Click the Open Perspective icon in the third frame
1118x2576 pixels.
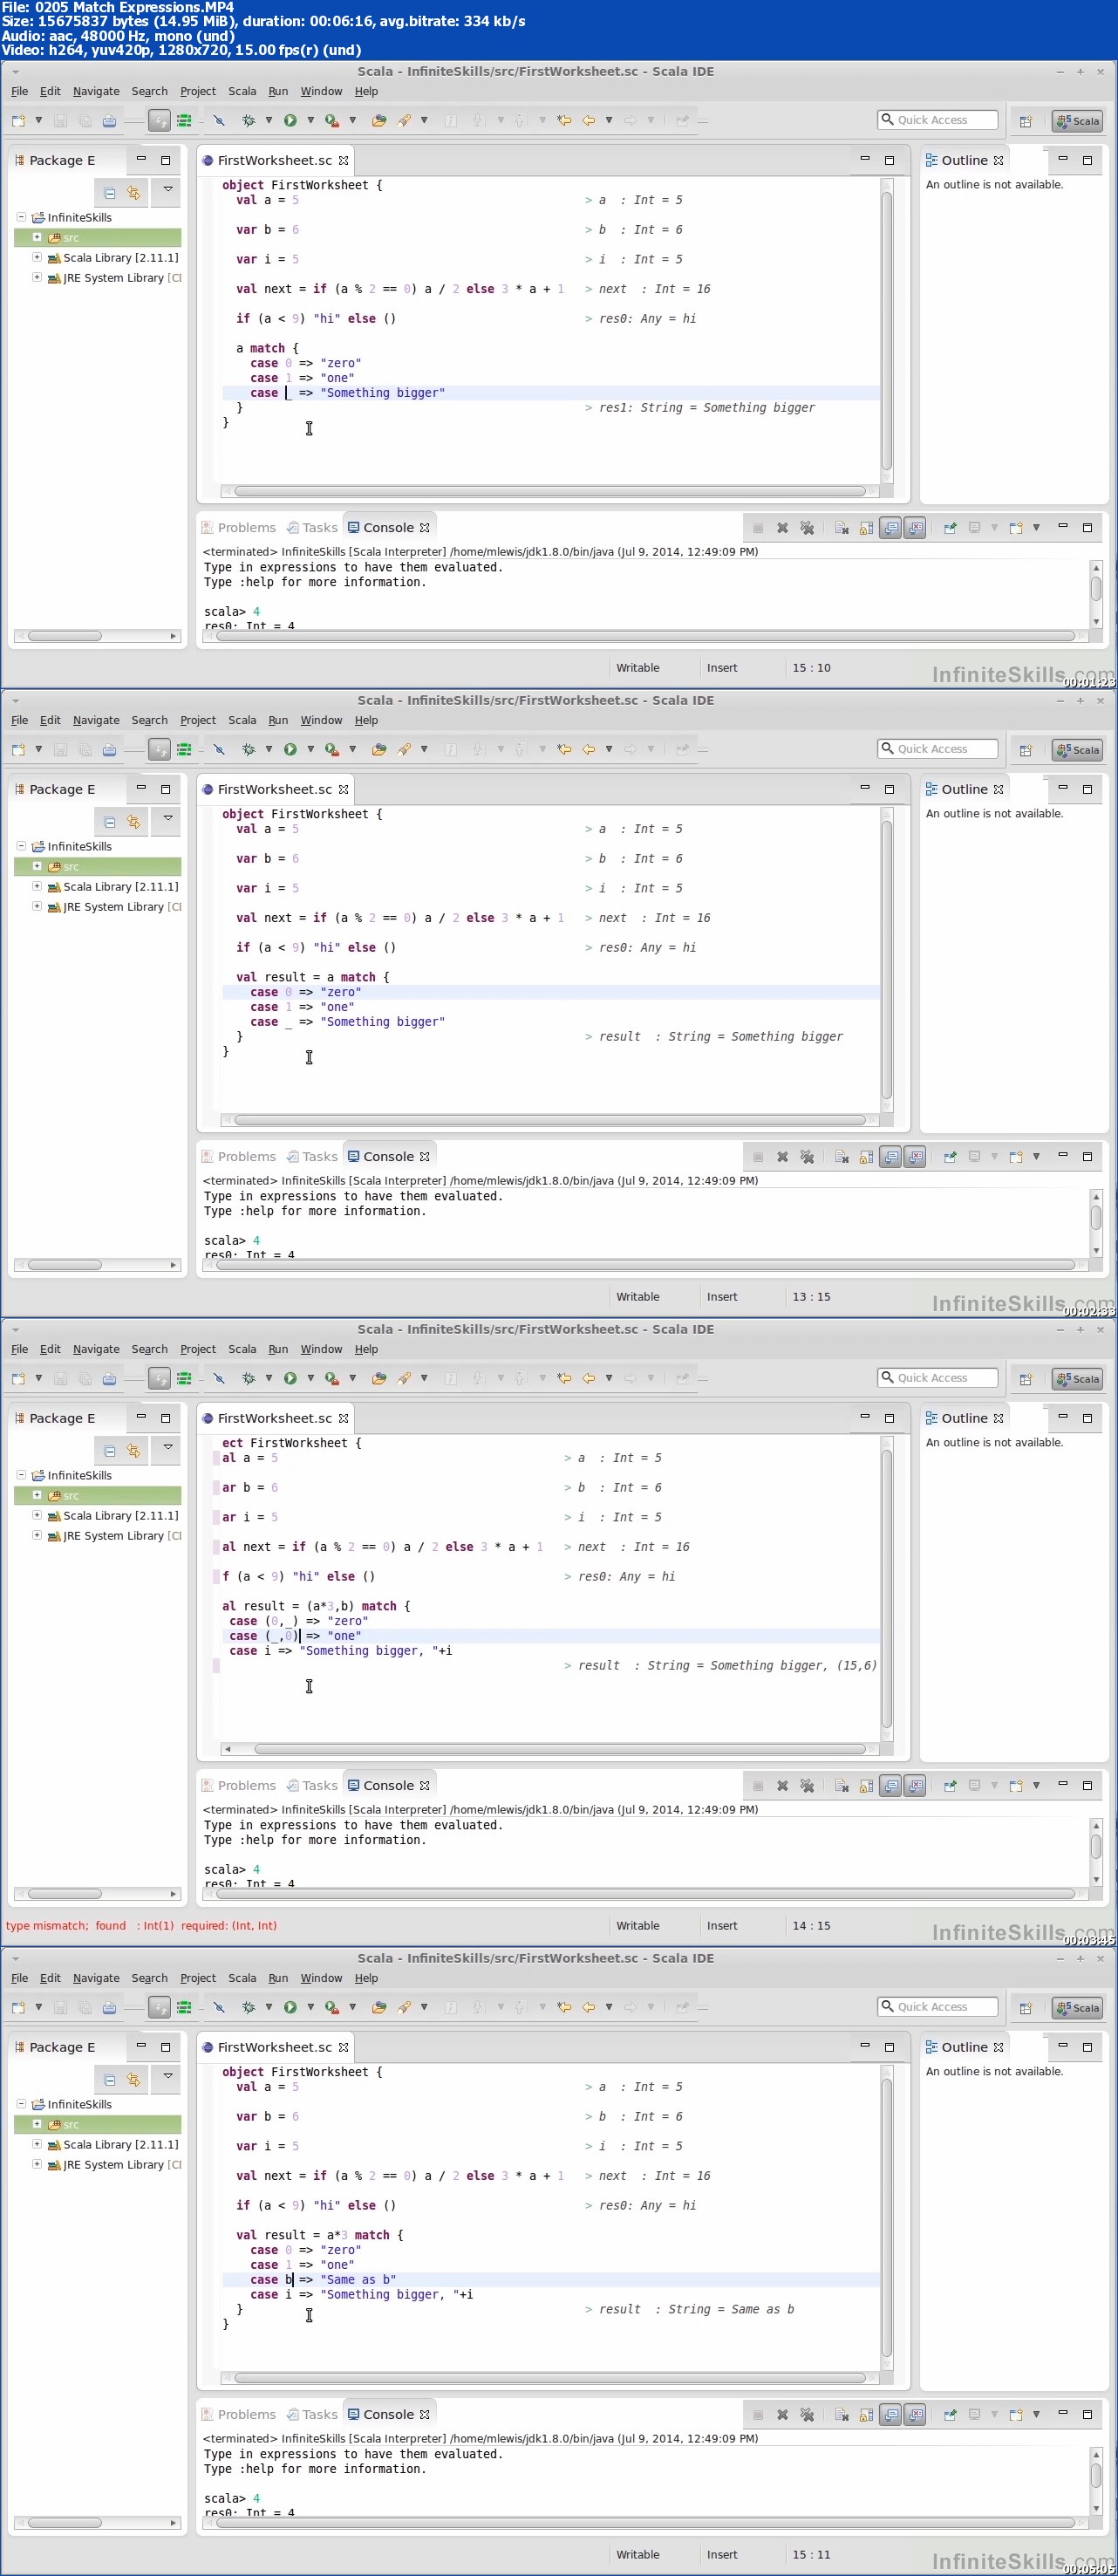pyautogui.click(x=1025, y=1379)
